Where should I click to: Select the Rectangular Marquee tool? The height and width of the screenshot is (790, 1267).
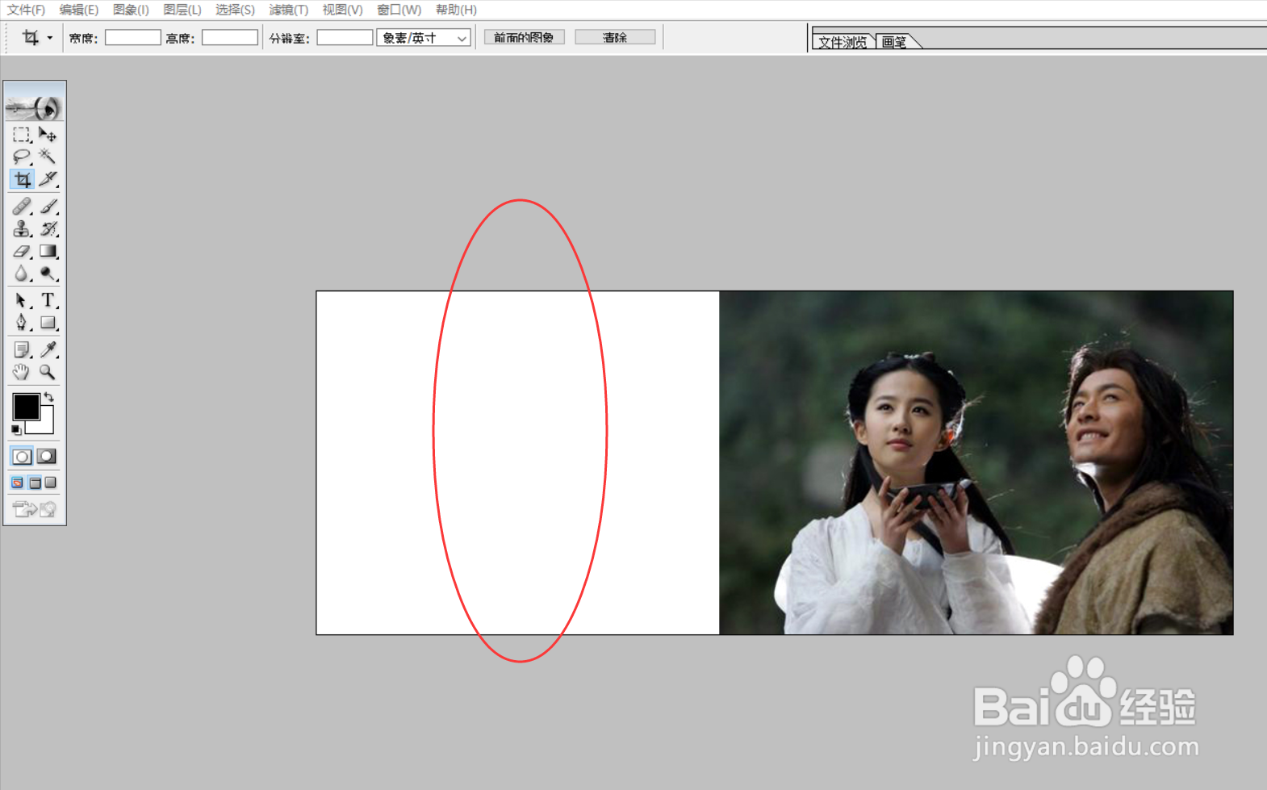(22, 135)
